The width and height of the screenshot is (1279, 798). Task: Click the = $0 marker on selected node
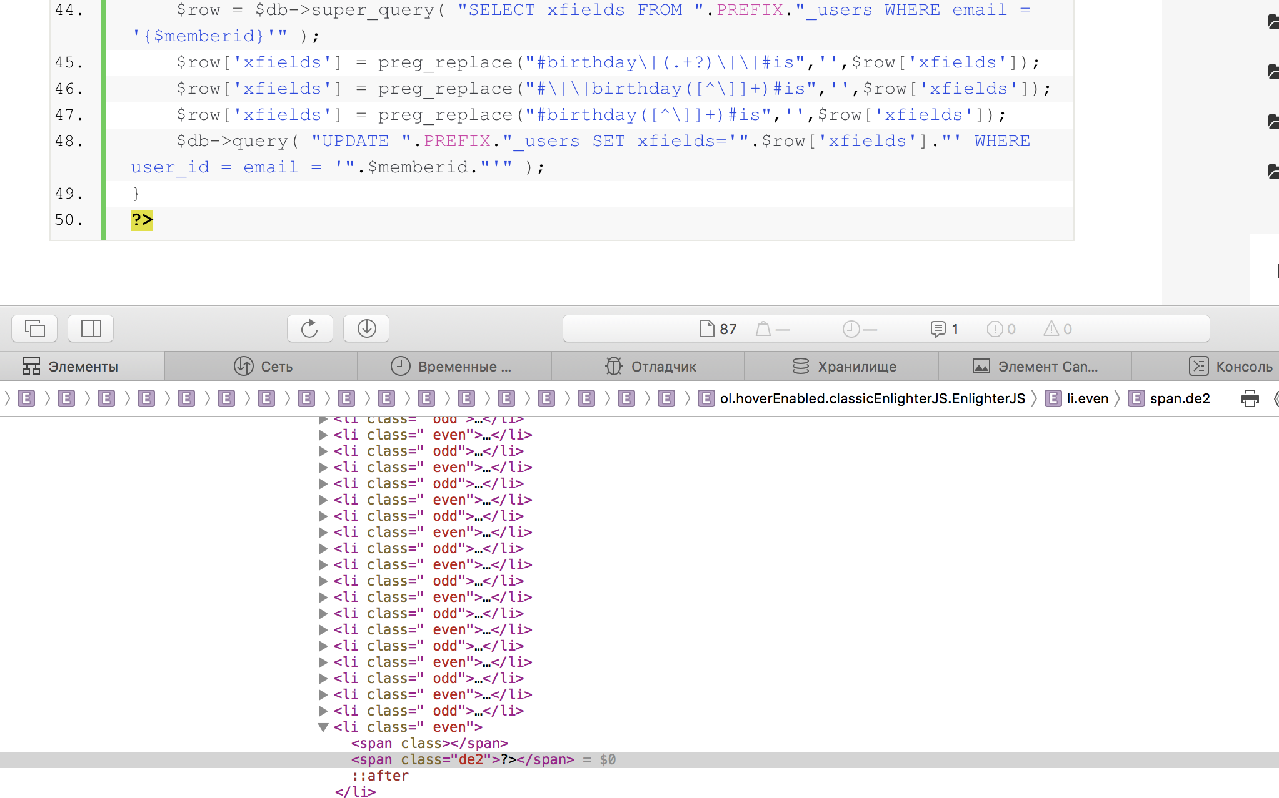[x=599, y=759]
